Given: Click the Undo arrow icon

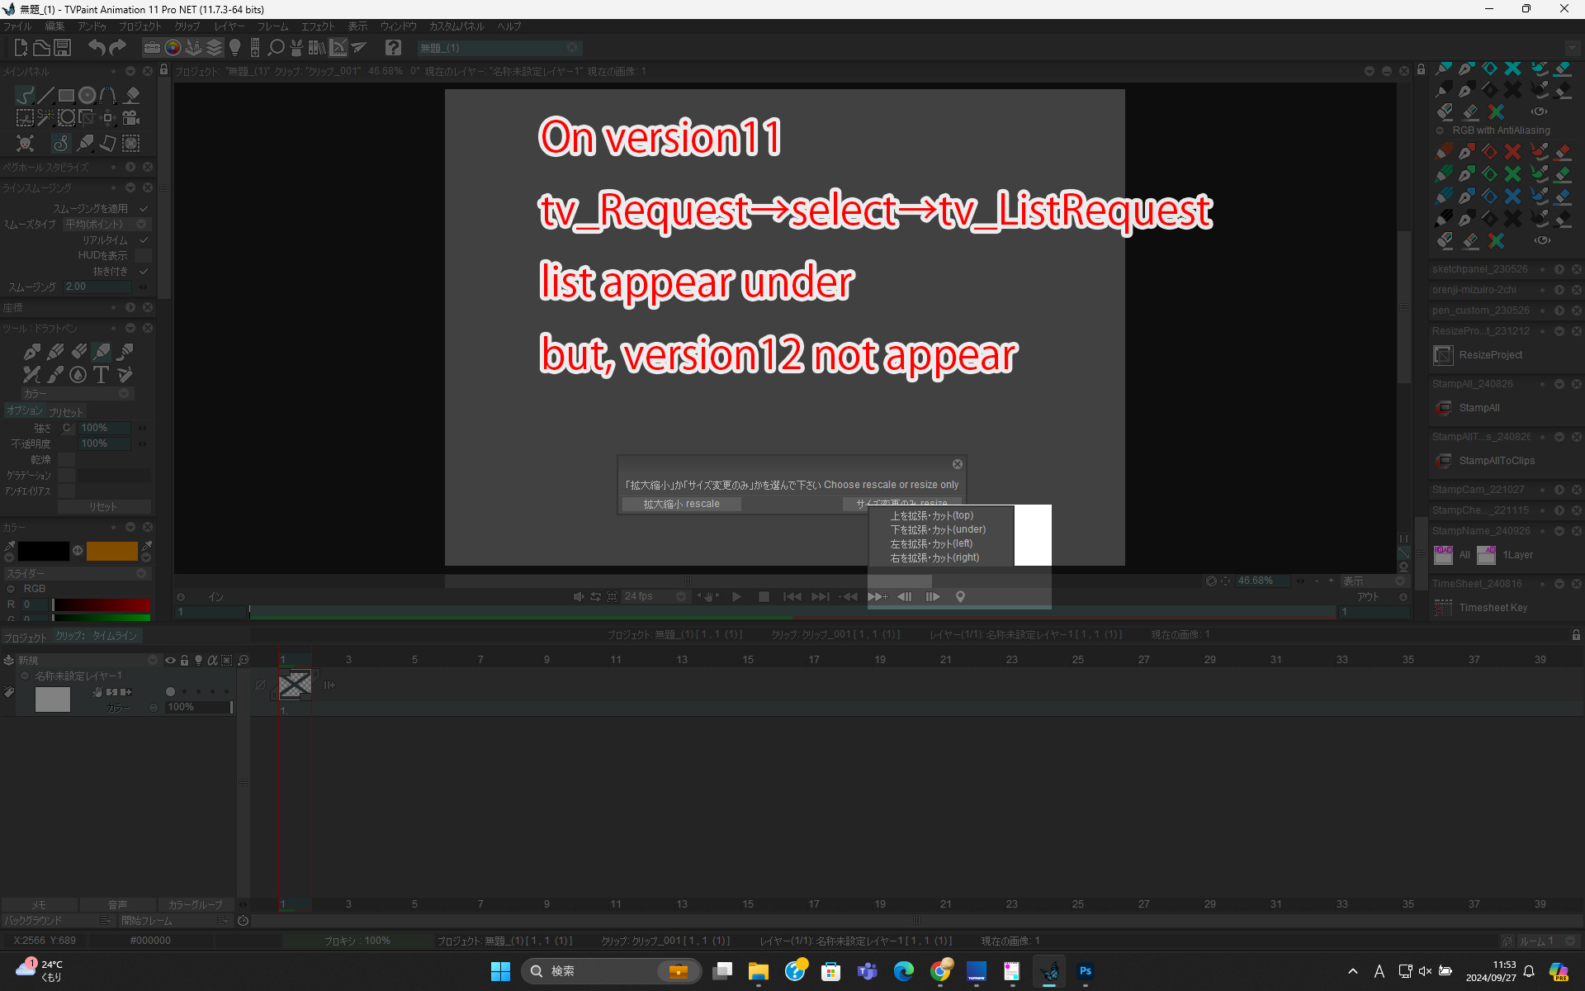Looking at the screenshot, I should pos(97,48).
